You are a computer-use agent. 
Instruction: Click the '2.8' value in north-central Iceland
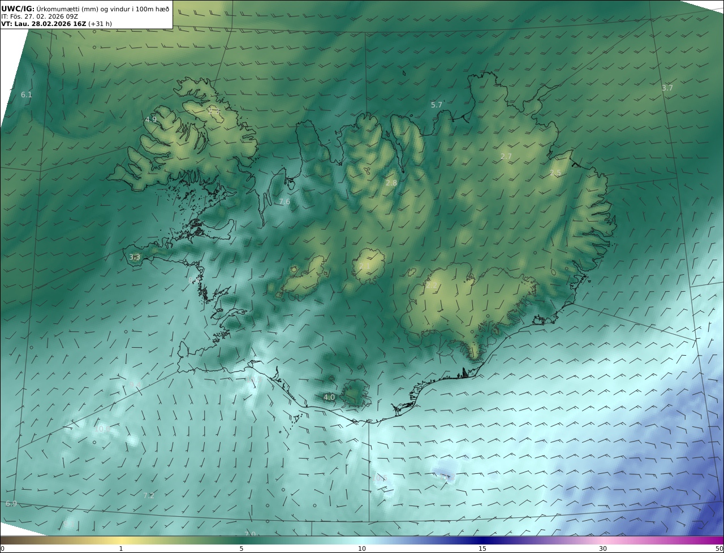(391, 183)
